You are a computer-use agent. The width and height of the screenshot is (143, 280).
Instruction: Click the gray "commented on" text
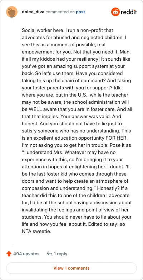click(60, 12)
